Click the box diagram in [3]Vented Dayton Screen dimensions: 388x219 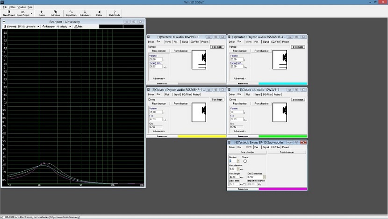pos(280,60)
